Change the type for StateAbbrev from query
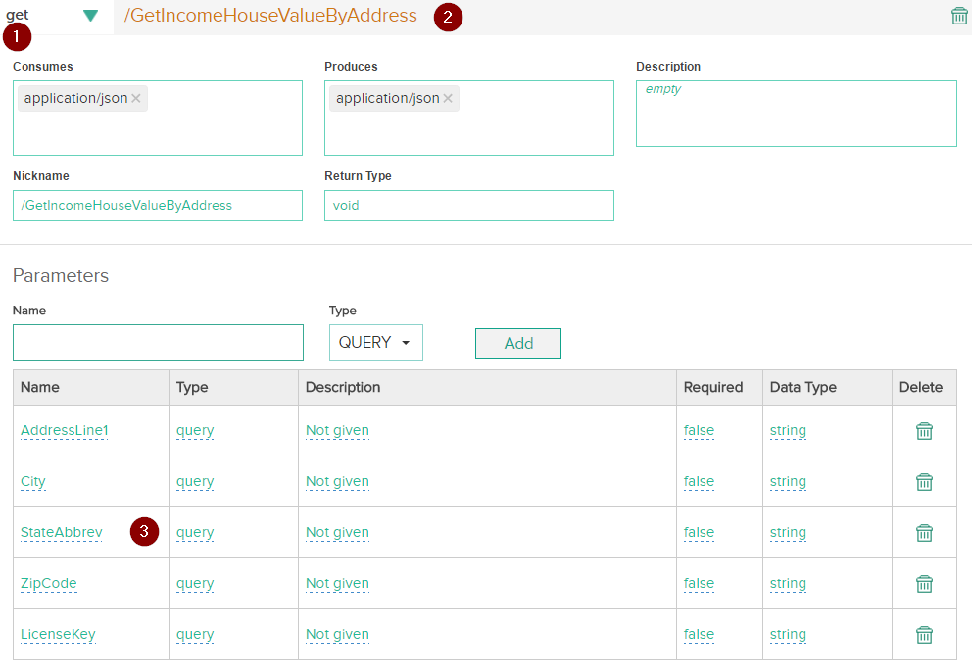Image resolution: width=972 pixels, height=672 pixels. (194, 532)
